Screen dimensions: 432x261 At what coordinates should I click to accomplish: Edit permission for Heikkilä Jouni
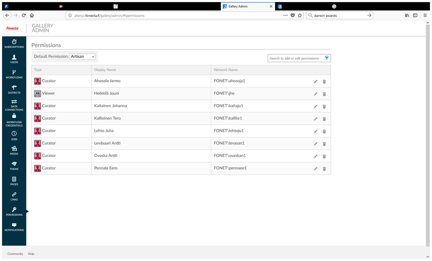[x=316, y=94]
